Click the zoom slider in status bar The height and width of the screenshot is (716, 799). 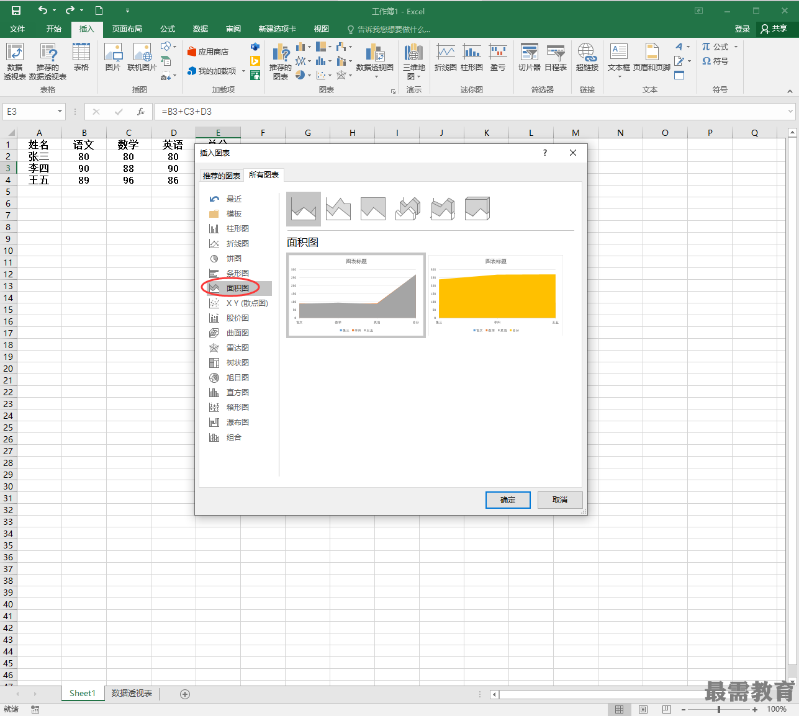(x=719, y=709)
